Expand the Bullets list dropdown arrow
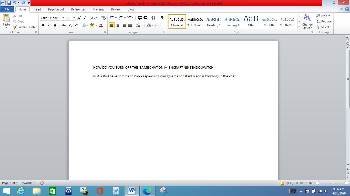 [x=116, y=18]
